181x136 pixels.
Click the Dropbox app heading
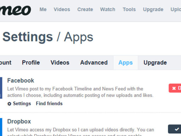tap(19, 121)
